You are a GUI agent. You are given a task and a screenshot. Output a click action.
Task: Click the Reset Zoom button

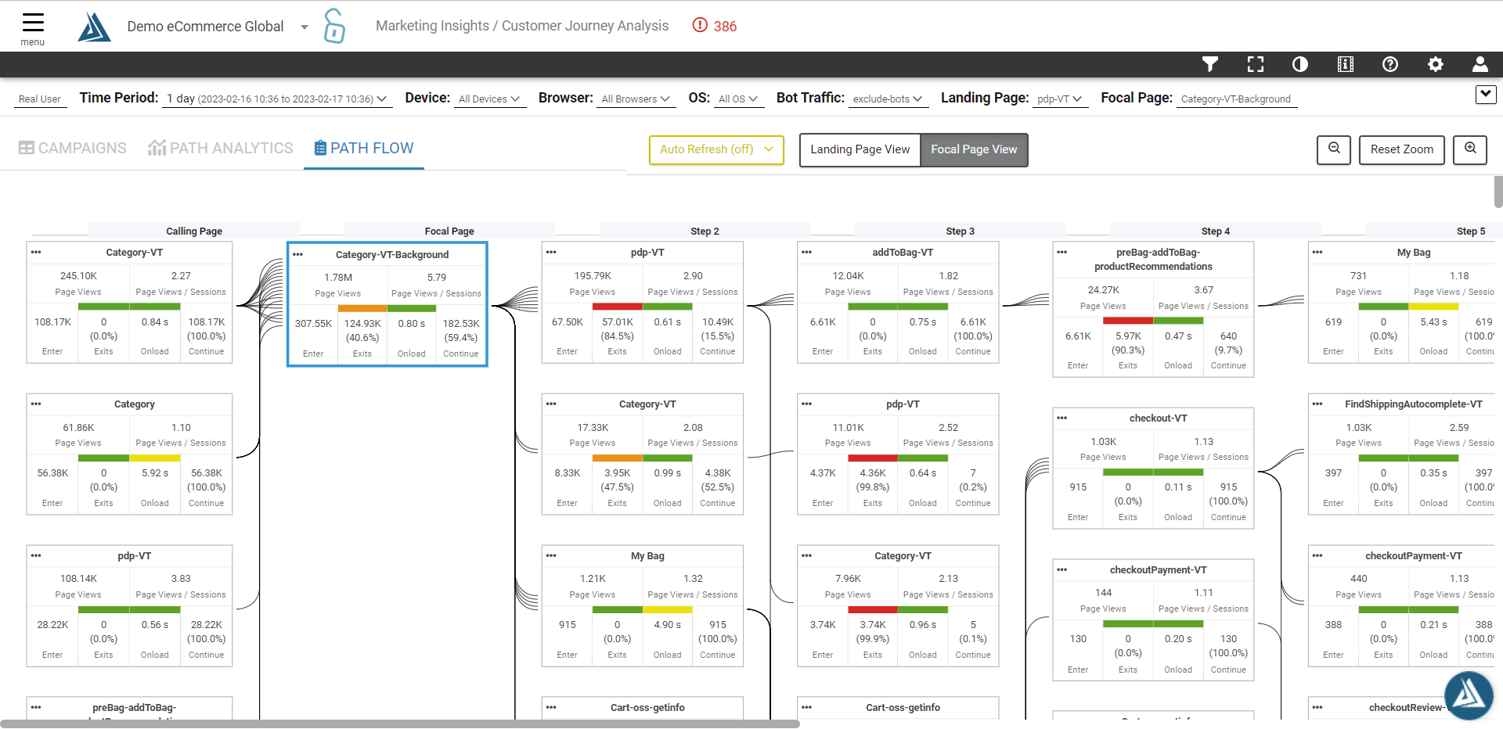(x=1402, y=149)
